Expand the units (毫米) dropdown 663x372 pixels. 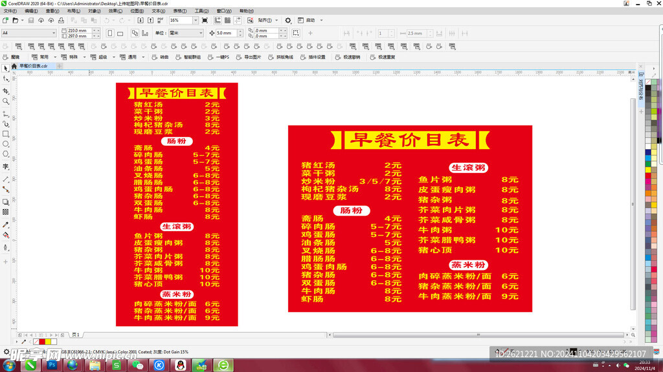pyautogui.click(x=201, y=33)
